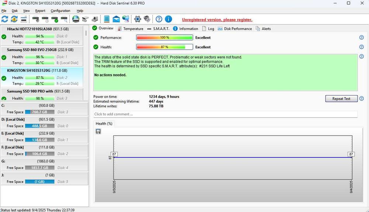Open the Disk menu
This screenshot has width=369, height=212.
pyautogui.click(x=15, y=11)
